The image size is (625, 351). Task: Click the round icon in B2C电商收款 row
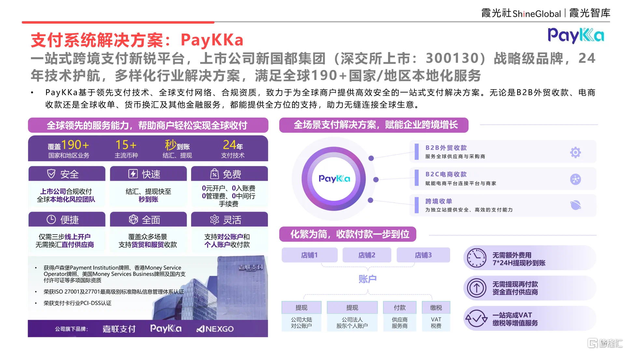click(575, 179)
